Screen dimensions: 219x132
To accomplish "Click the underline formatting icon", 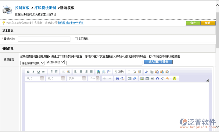I will pos(38,72).
